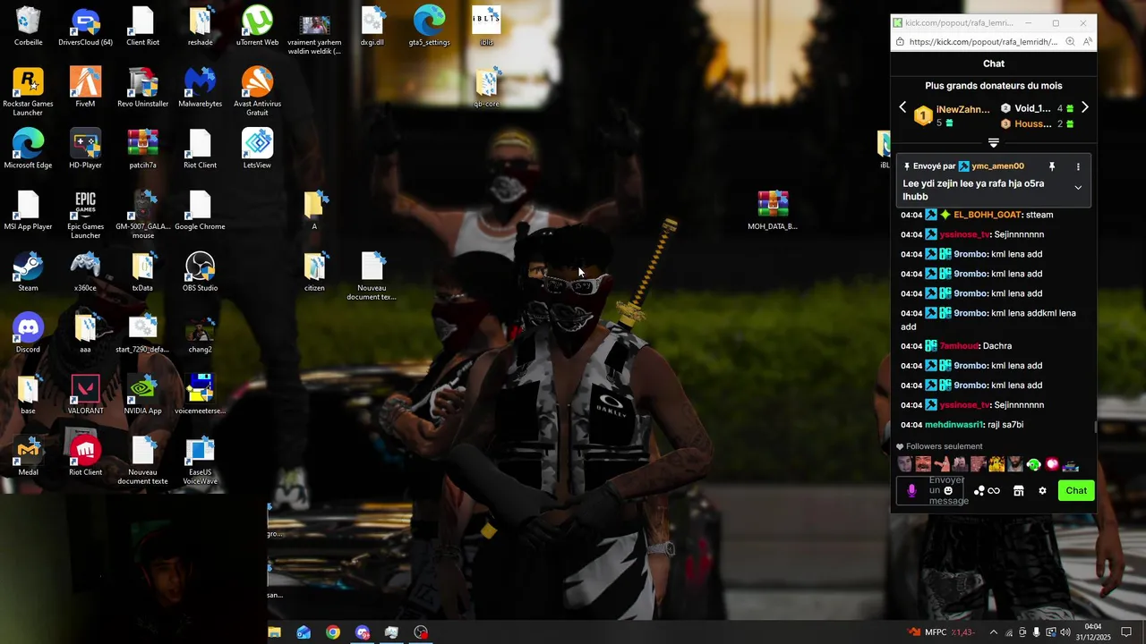Show hidden system tray icons
1146x644 pixels.
993,632
